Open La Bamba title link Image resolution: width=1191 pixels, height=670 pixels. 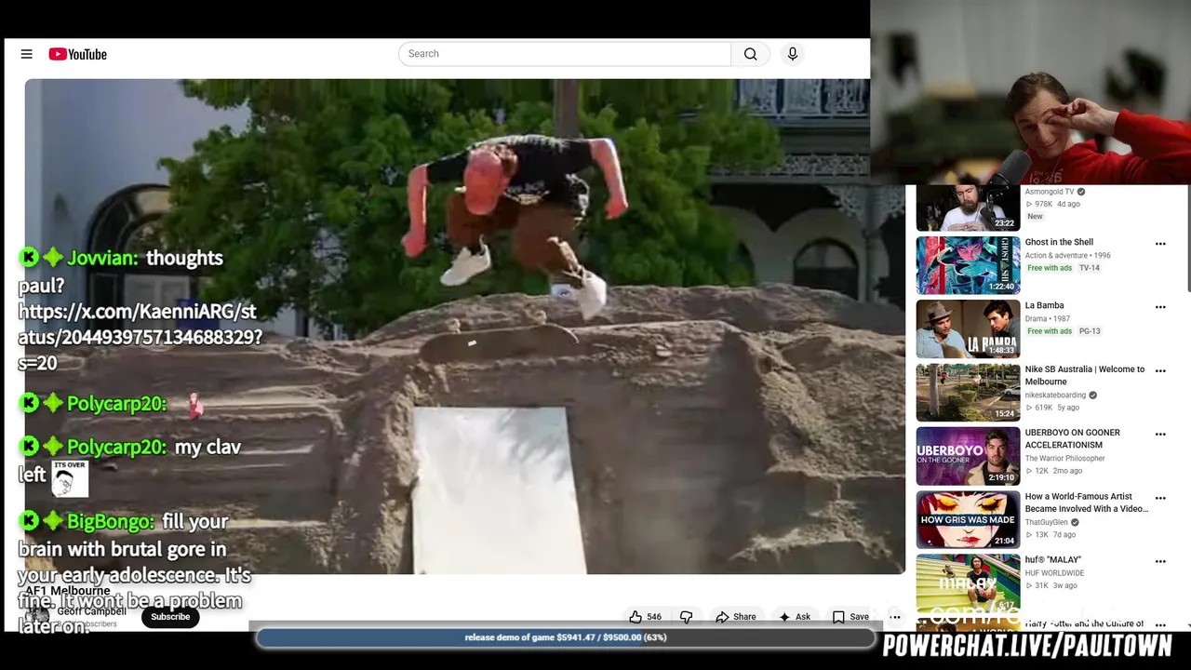click(x=1044, y=305)
